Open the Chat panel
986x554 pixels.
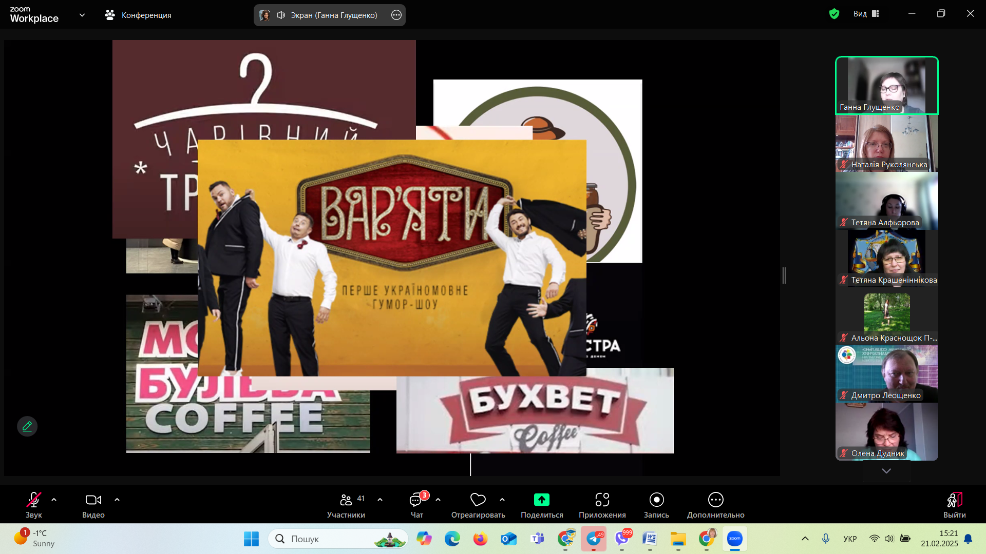[x=416, y=505]
